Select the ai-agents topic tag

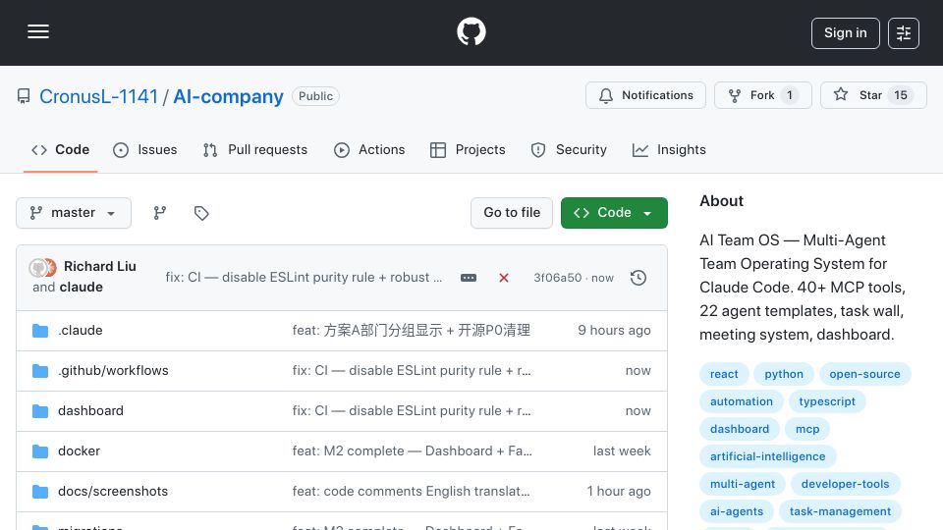(737, 512)
